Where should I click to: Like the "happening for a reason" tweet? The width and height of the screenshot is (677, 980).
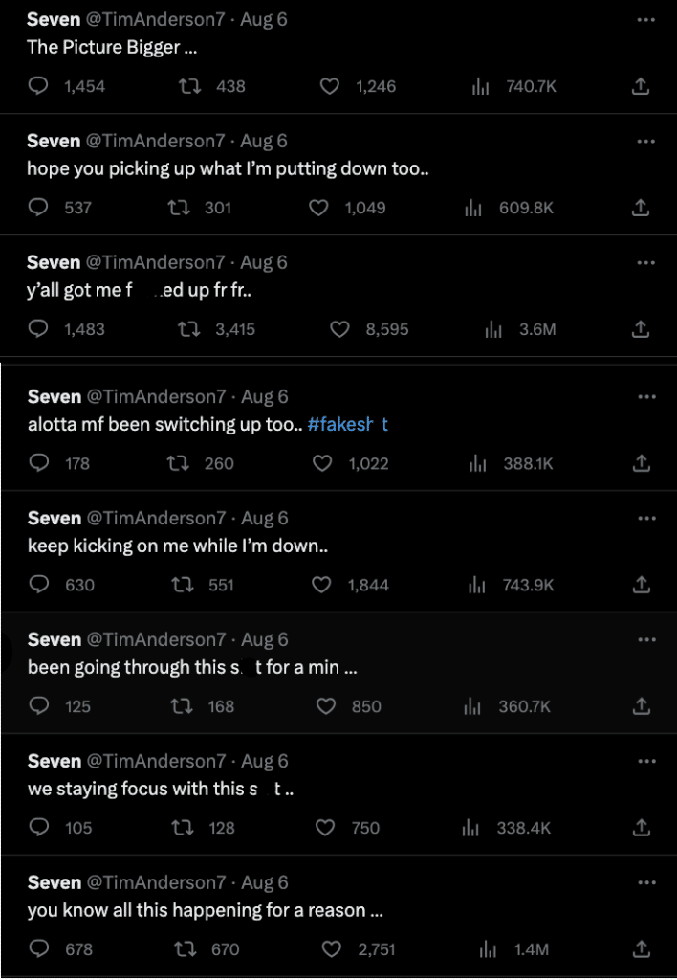pos(332,949)
